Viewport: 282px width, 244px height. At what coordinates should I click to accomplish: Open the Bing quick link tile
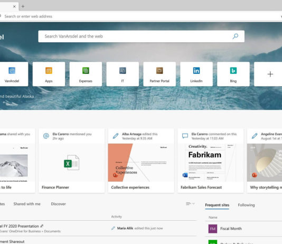(233, 74)
